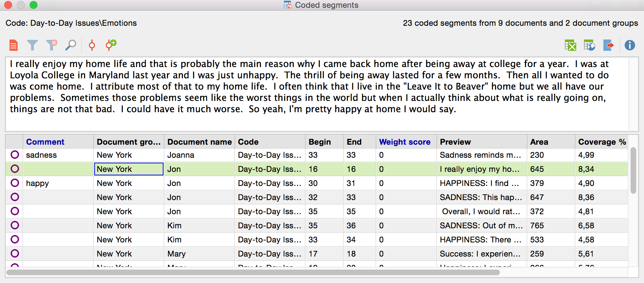Open table in web browser as HTML
The height and width of the screenshot is (283, 644).
click(x=589, y=45)
